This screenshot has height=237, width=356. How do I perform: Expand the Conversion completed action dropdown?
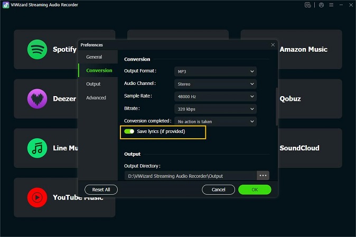(x=216, y=121)
